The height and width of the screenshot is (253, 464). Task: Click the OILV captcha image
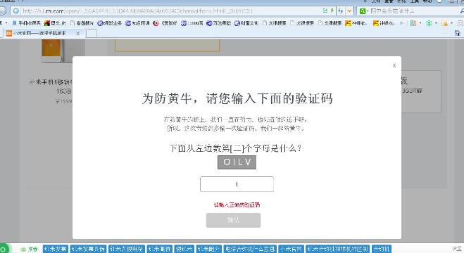[x=237, y=162]
